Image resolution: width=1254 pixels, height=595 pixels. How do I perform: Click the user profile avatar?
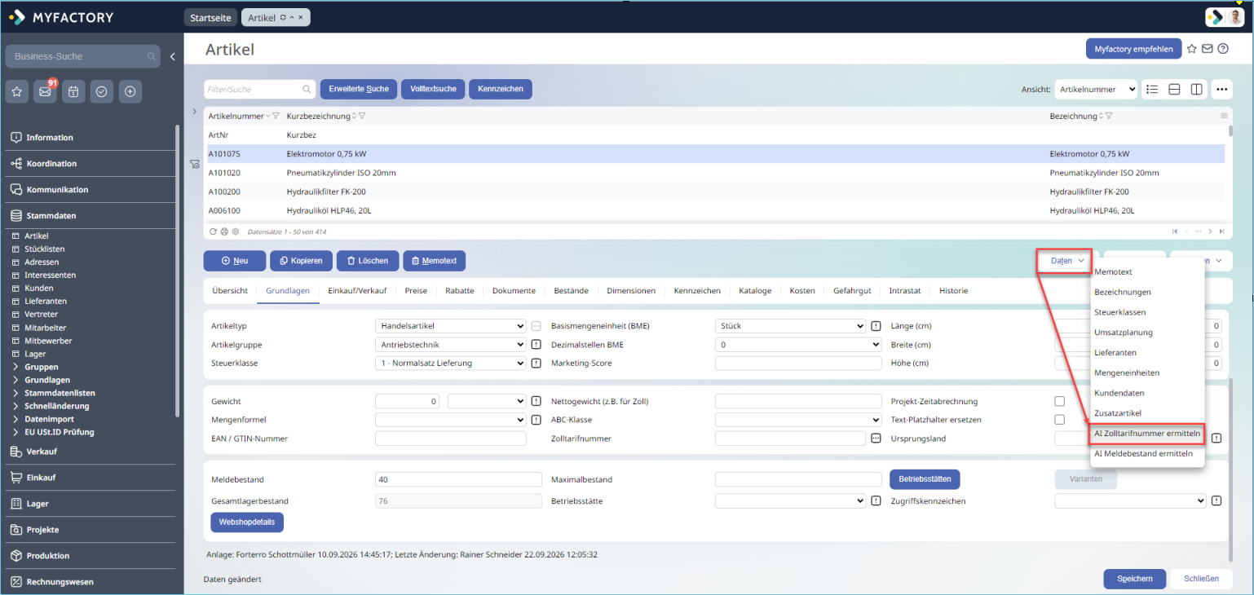pos(1236,17)
